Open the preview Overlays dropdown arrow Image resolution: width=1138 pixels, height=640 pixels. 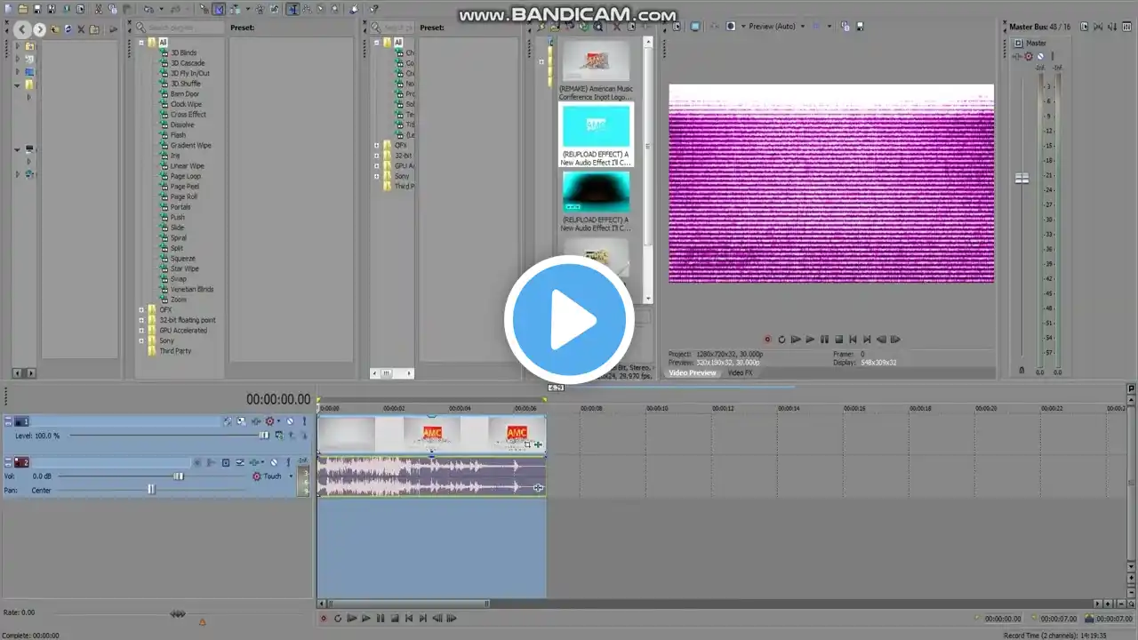pos(830,26)
